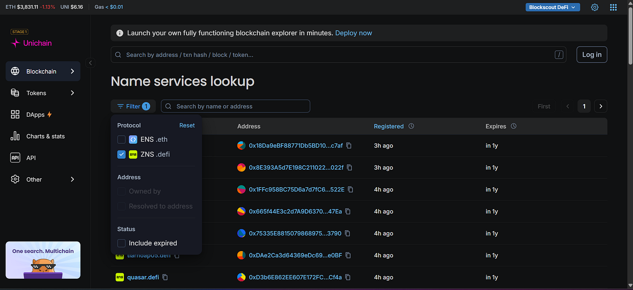Copy address 0x665f44E3c2d7A9D6370...47Ea
The image size is (633, 290).
[x=348, y=211]
